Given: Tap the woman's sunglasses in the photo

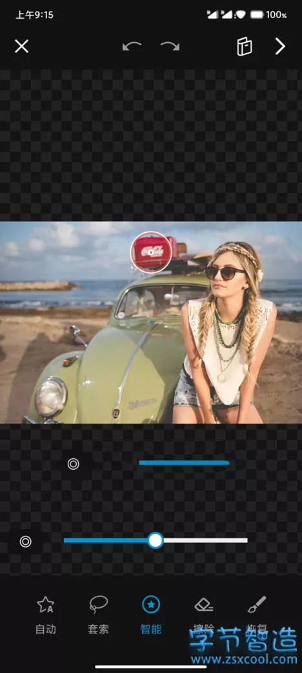Looking at the screenshot, I should click(225, 272).
